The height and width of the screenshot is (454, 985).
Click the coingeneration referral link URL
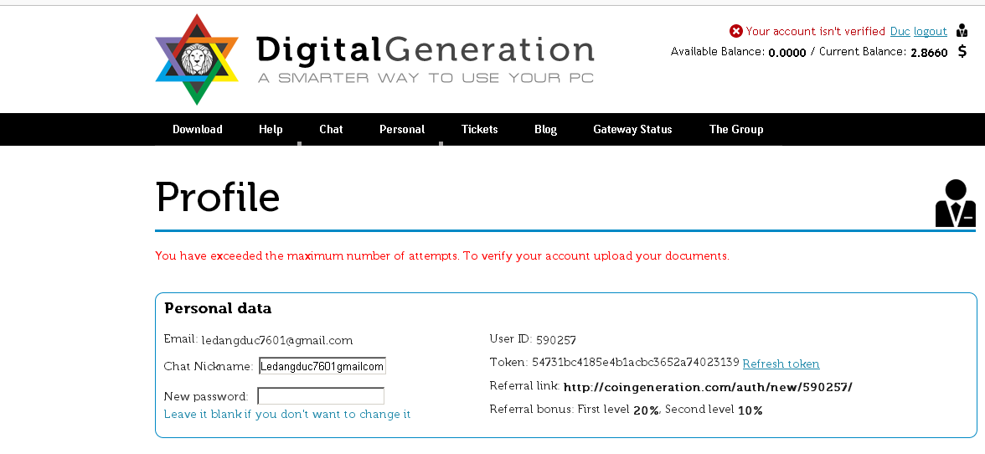708,387
